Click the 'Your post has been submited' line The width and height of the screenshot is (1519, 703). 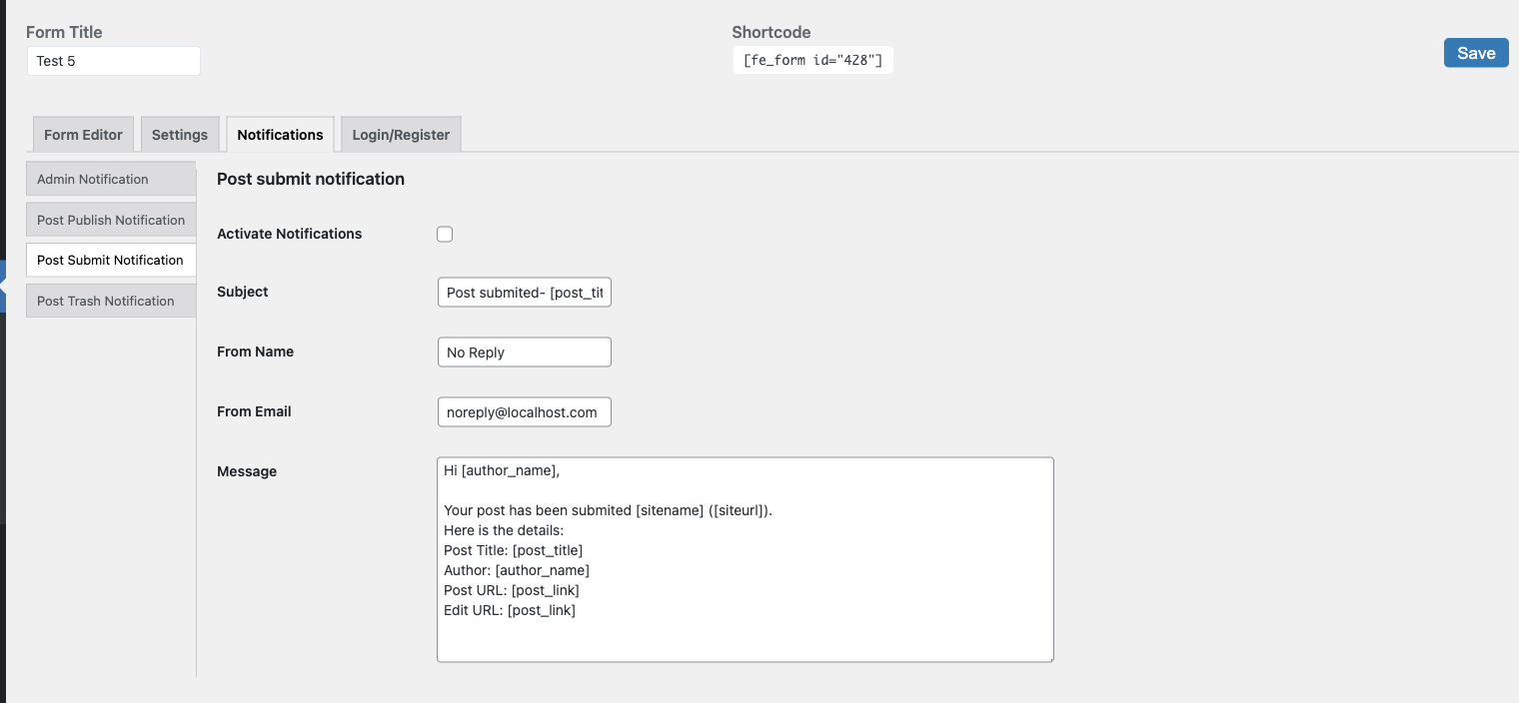pos(609,510)
